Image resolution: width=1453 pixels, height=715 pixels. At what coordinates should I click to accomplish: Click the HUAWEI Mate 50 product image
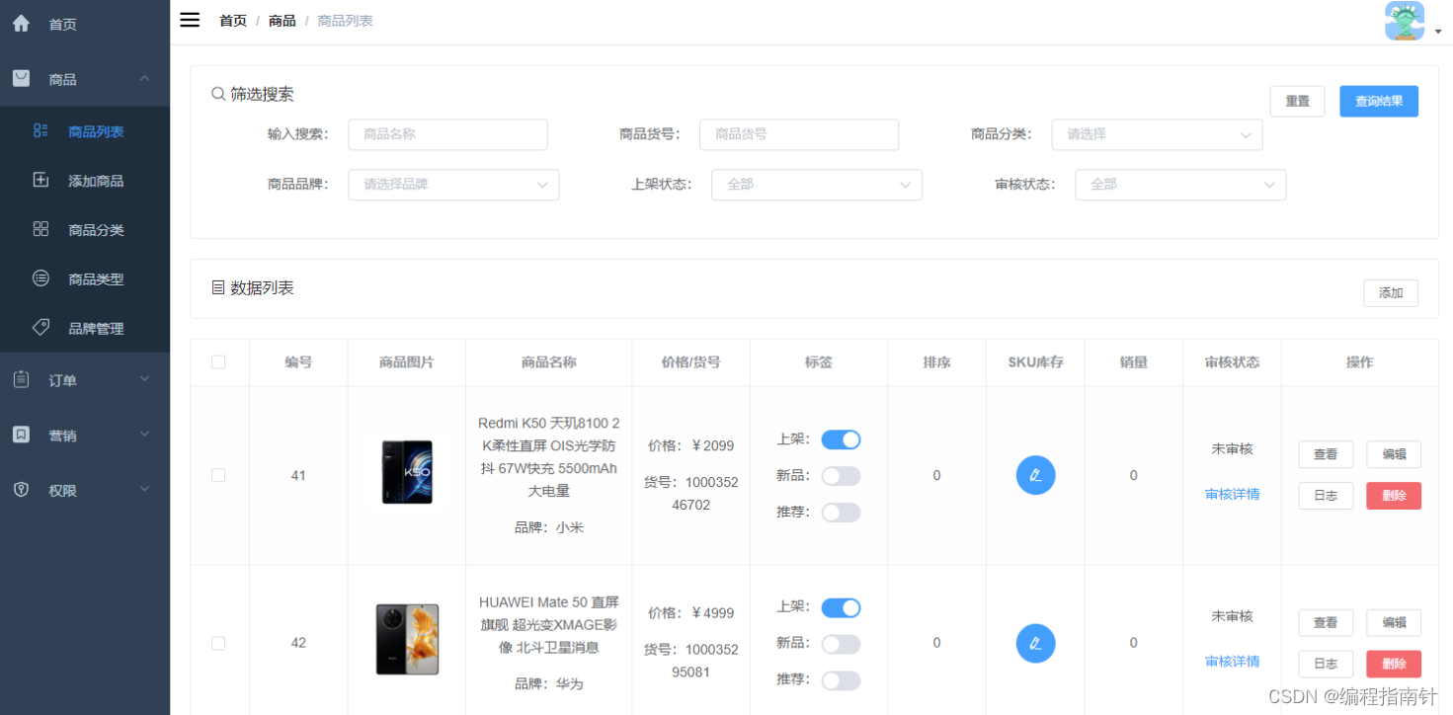tap(407, 640)
